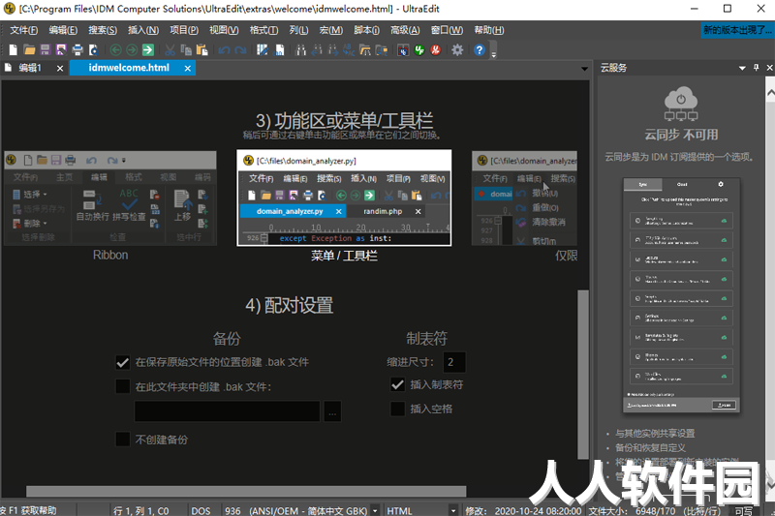Launch UltraCompare icon in toolbar
The height and width of the screenshot is (516, 775).
tap(403, 50)
